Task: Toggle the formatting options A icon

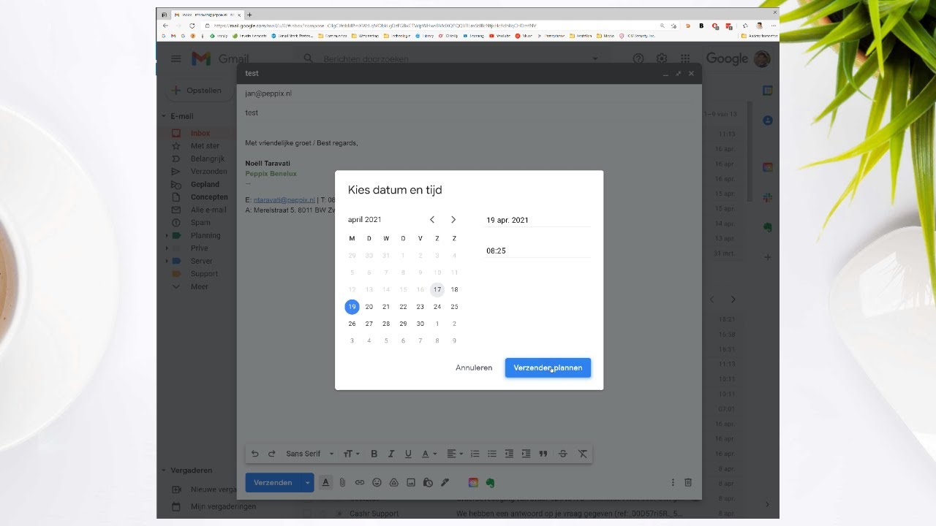Action: point(325,482)
